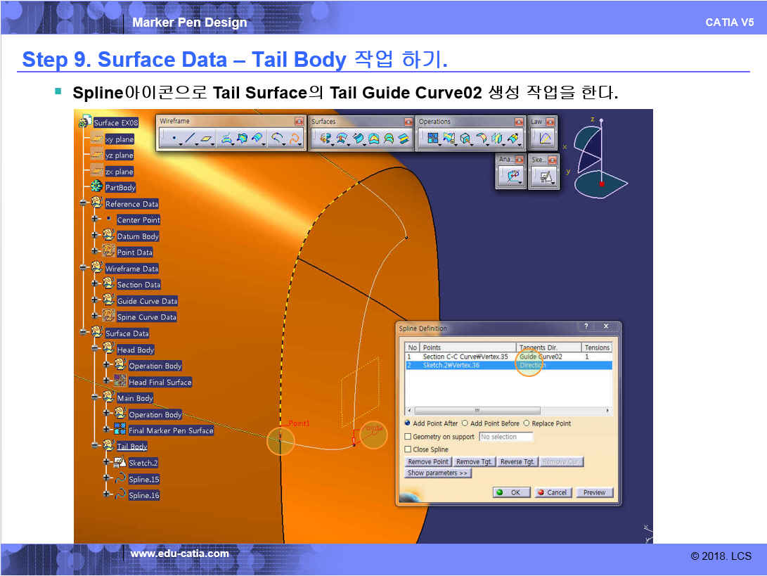The height and width of the screenshot is (576, 767).
Task: Expand the Tail Body tree node
Action: [x=94, y=446]
